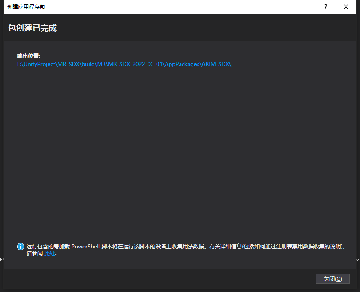Click the question mark next to the close control
Screen dimensions: 360x292
point(325,7)
